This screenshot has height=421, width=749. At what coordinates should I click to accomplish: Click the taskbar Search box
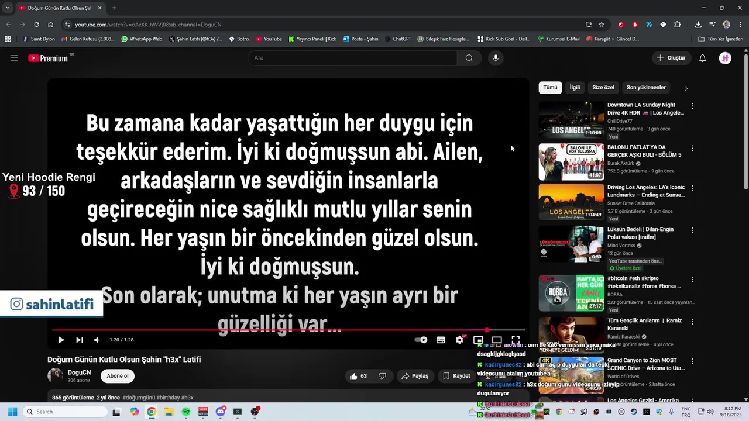64,412
